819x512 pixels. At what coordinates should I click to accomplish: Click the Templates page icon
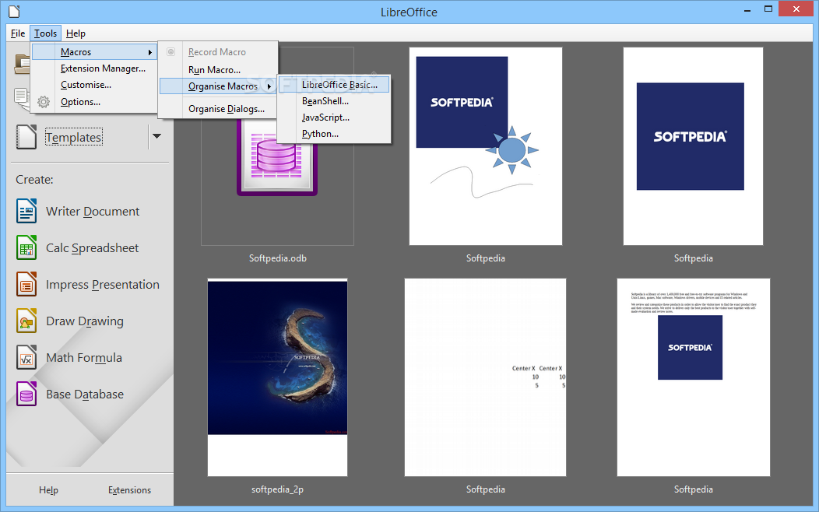tap(26, 137)
